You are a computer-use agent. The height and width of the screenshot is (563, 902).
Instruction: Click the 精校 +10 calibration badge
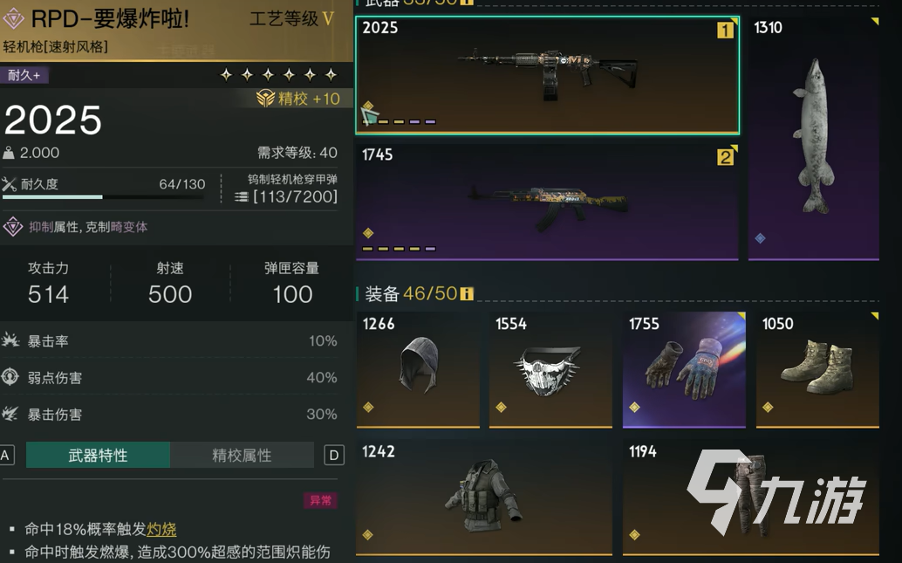click(x=298, y=99)
